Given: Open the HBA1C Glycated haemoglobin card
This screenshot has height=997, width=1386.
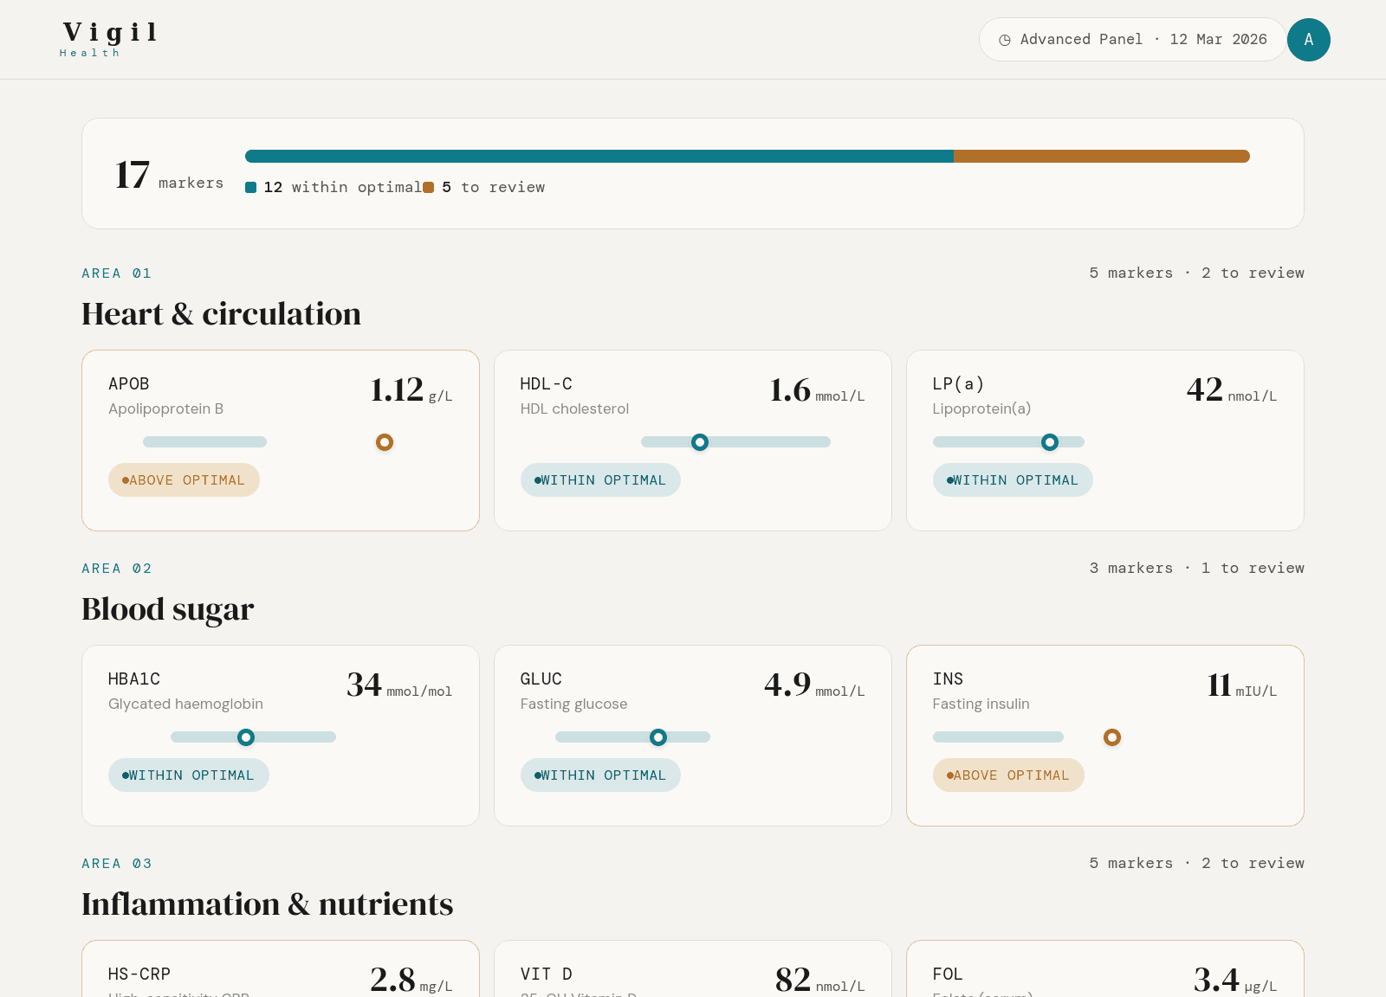Looking at the screenshot, I should pyautogui.click(x=281, y=736).
